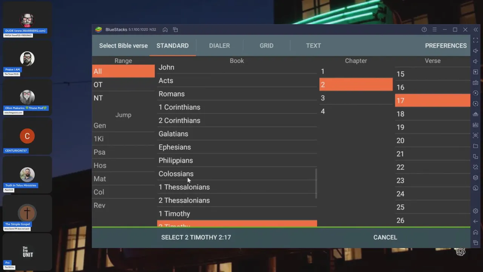
Task: Switch to the GRID tab
Action: (266, 45)
